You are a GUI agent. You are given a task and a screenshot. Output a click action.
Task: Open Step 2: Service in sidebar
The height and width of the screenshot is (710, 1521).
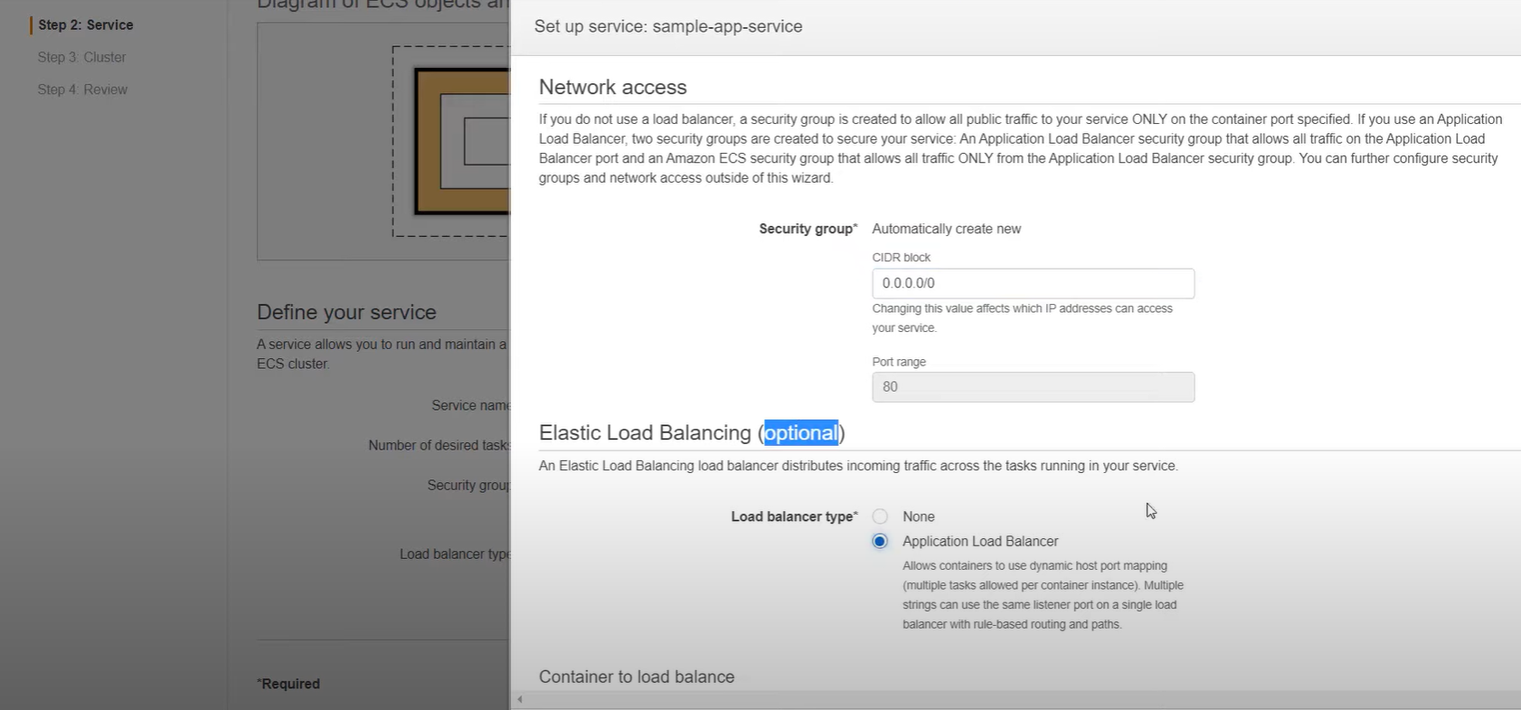point(85,25)
